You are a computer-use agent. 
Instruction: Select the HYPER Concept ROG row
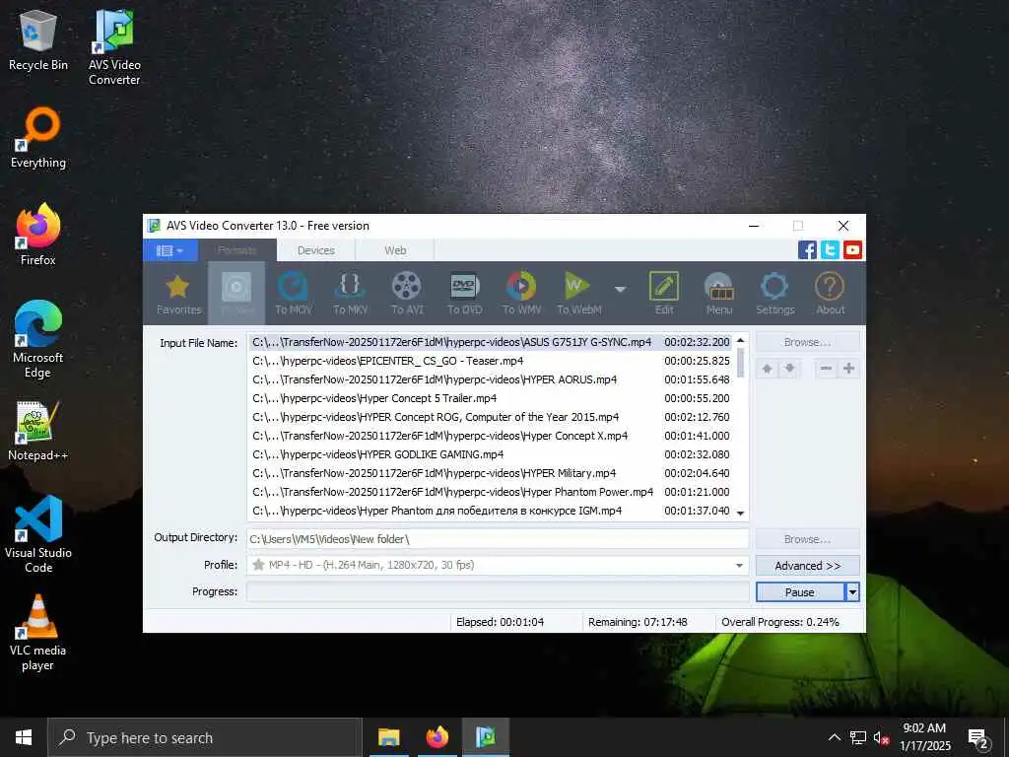[x=491, y=417]
